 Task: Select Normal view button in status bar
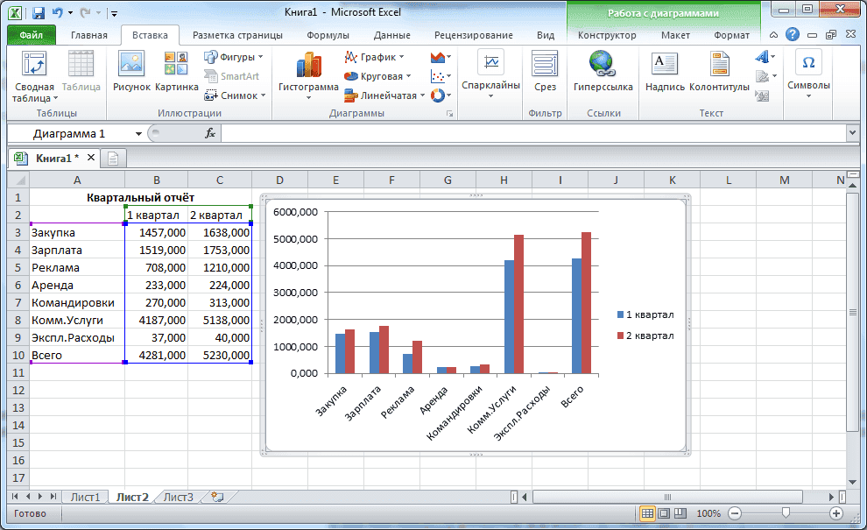pos(647,513)
